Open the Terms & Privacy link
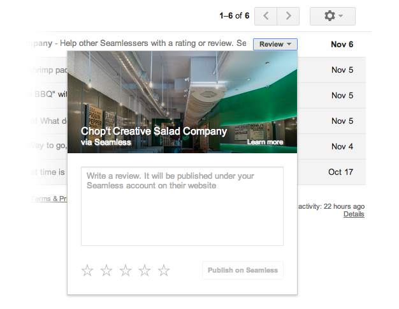This screenshot has width=399, height=309. [49, 199]
